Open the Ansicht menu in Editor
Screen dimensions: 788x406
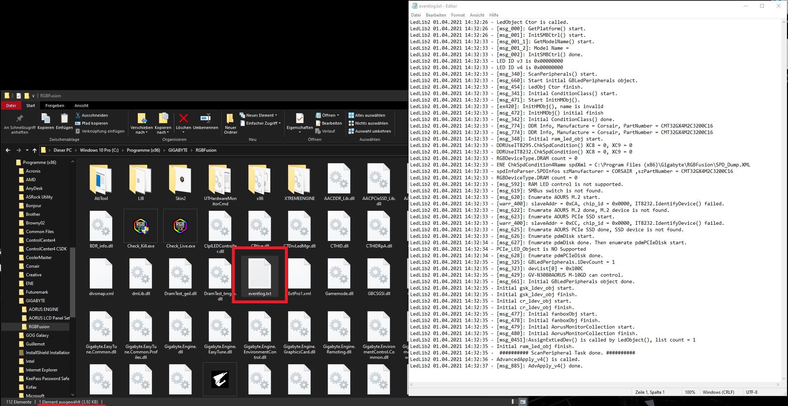tap(477, 15)
